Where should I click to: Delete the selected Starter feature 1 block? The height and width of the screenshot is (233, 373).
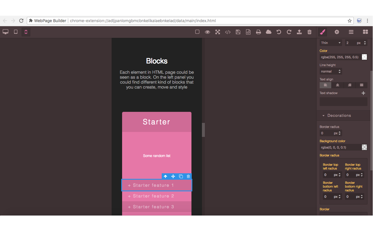(x=188, y=176)
